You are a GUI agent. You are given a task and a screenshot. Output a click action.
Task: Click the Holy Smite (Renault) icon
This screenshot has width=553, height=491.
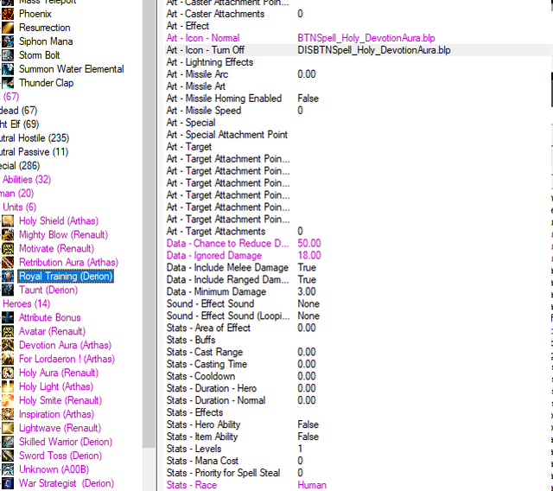8,400
